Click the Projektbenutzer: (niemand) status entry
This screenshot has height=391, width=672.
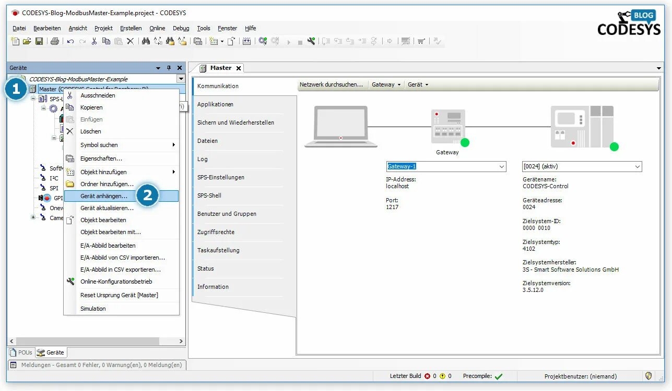point(580,376)
